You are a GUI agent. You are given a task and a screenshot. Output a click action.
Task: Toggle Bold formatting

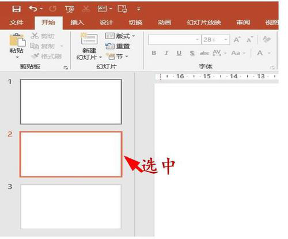click(x=154, y=53)
